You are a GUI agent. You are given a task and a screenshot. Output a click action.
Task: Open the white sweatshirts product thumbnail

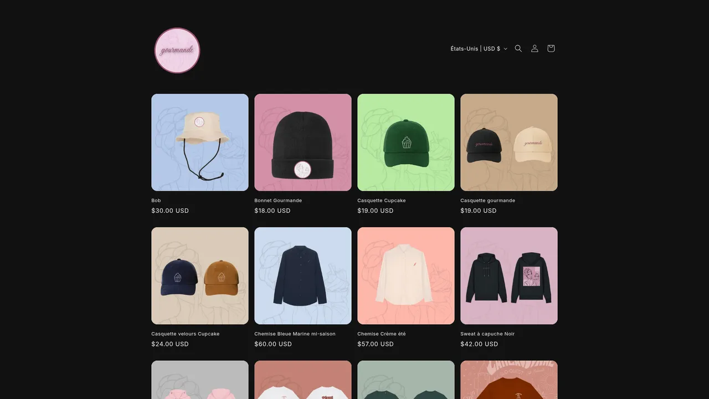pos(303,380)
